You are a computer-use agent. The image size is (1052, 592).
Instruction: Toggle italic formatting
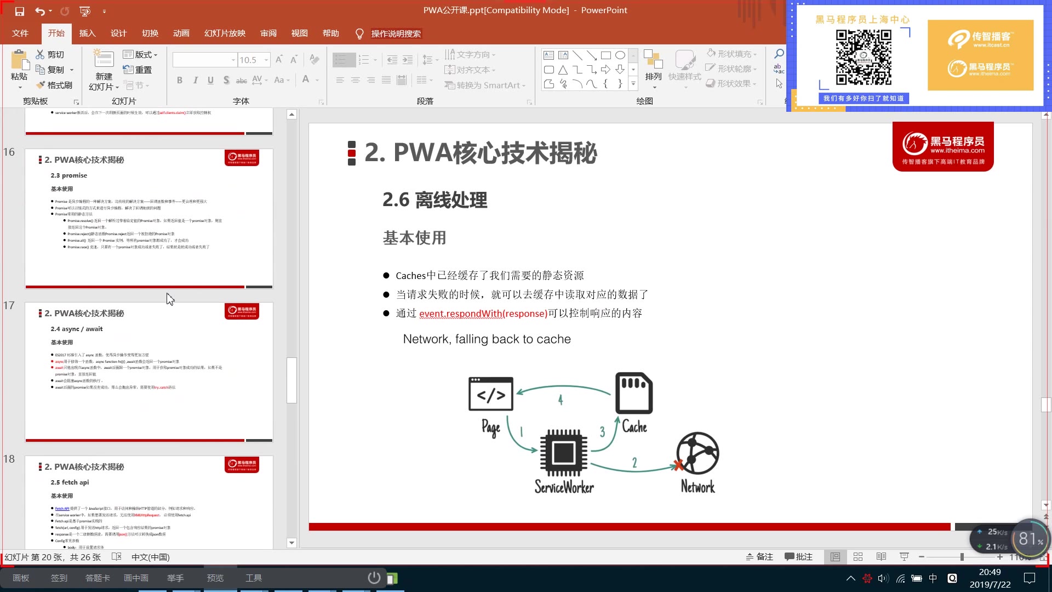(196, 80)
